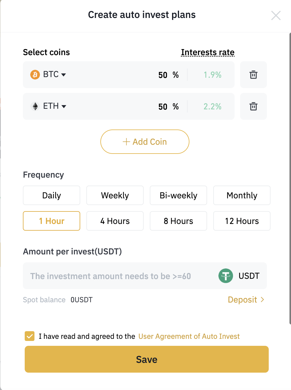The height and width of the screenshot is (390, 291).
Task: Switch frequency to 8 Hours
Action: 178,221
